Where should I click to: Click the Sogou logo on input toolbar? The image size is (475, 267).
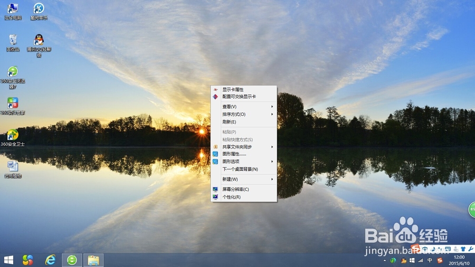416,248
